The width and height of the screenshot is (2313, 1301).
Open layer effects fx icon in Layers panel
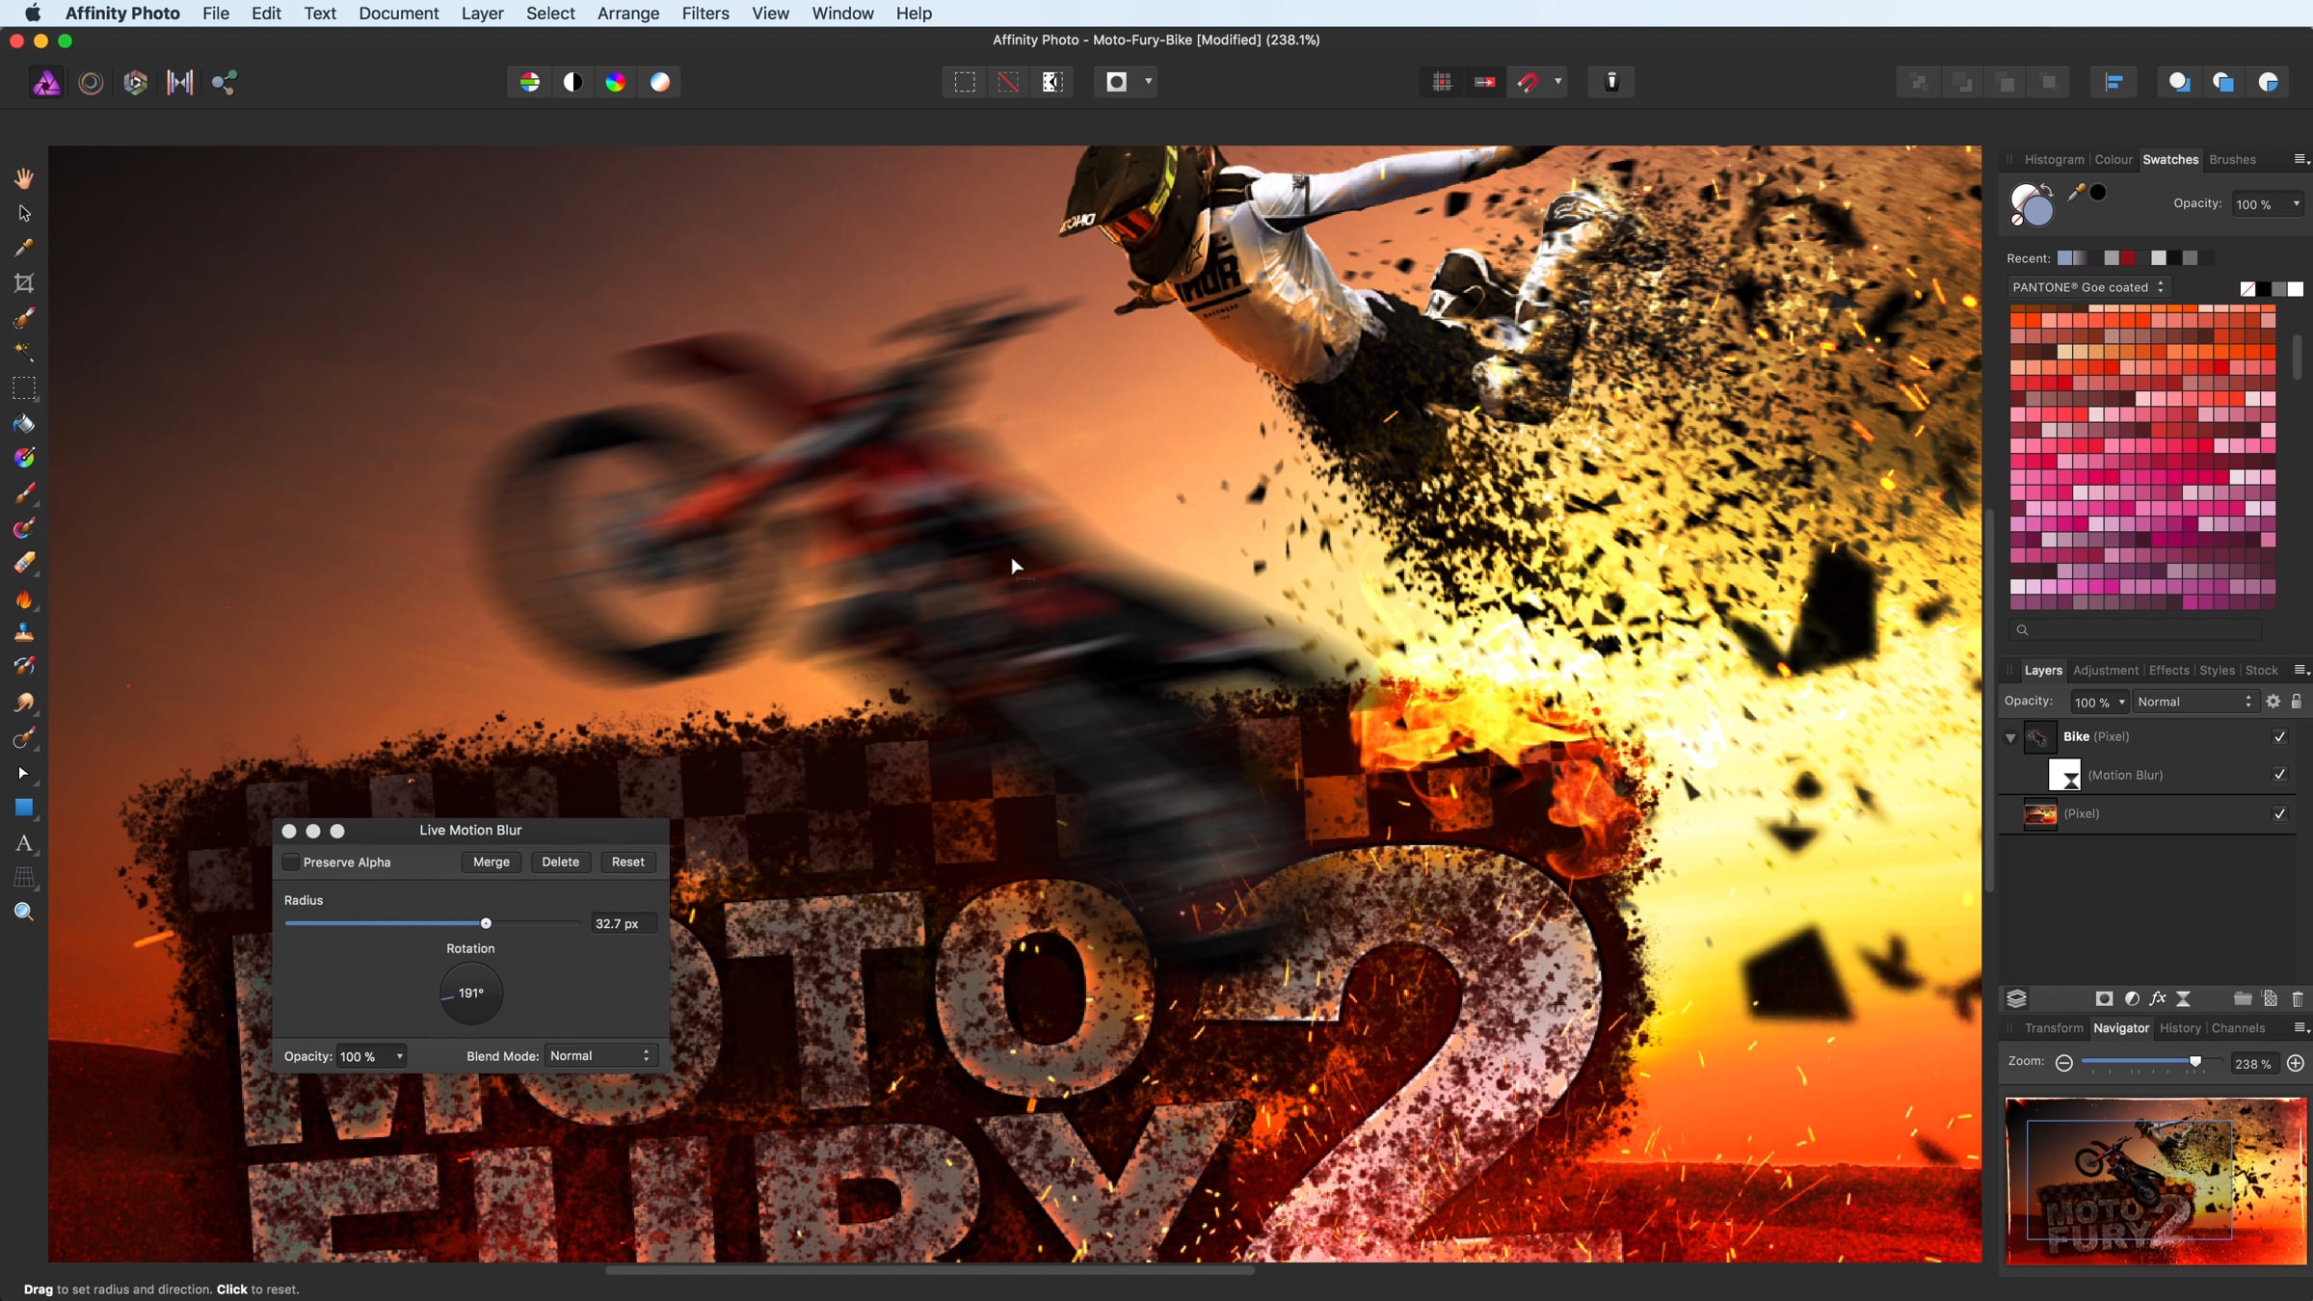[x=2158, y=998]
